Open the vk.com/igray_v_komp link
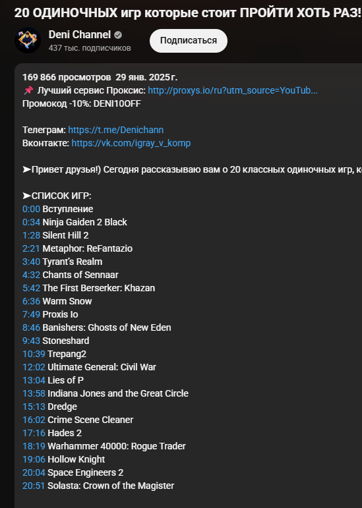The image size is (362, 508). (131, 143)
